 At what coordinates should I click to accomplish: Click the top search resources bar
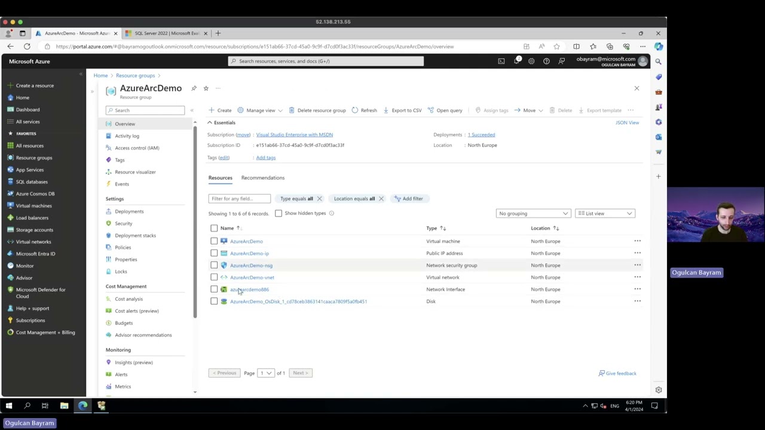tap(326, 61)
